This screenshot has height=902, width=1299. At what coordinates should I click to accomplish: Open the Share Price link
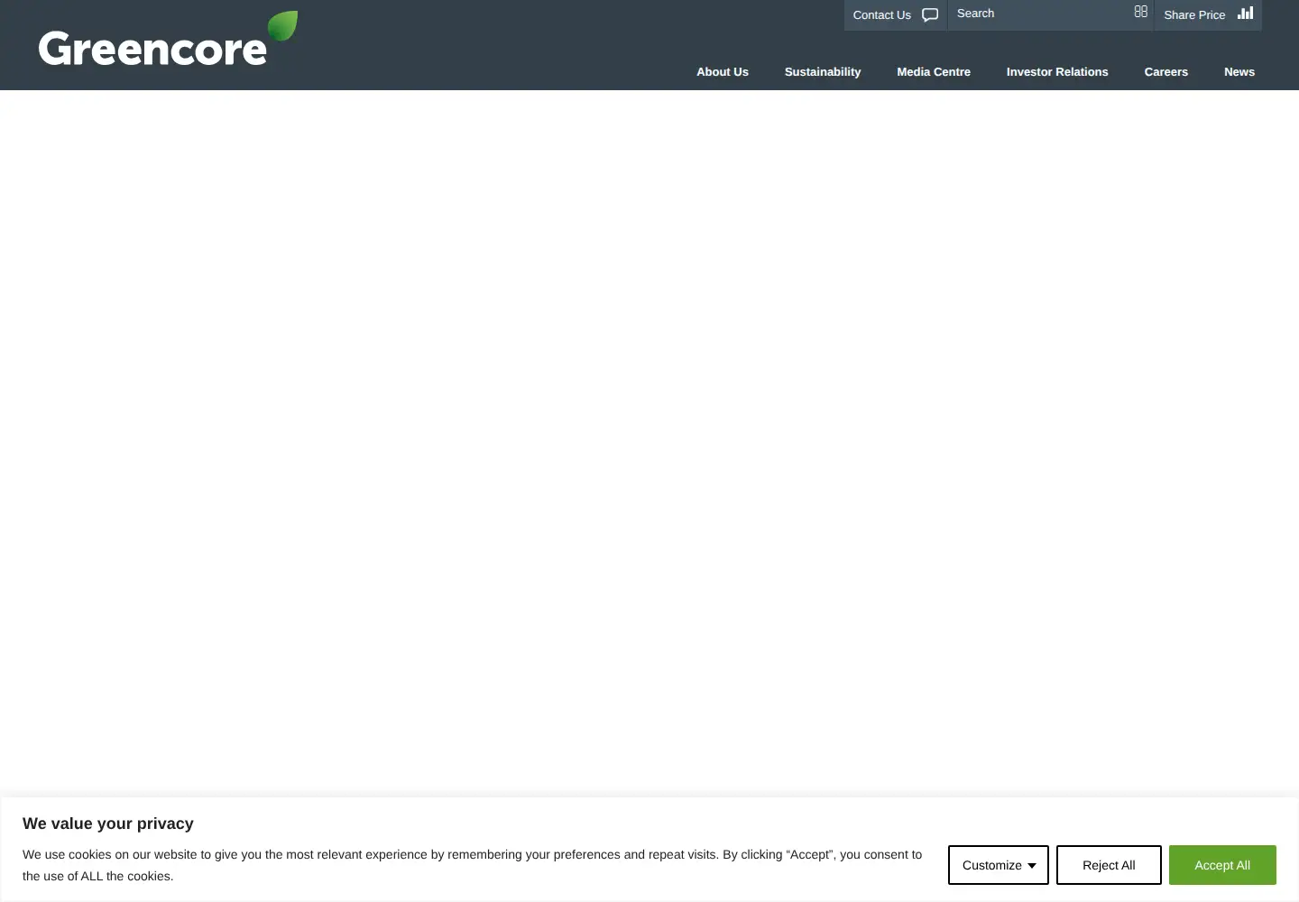(1208, 15)
